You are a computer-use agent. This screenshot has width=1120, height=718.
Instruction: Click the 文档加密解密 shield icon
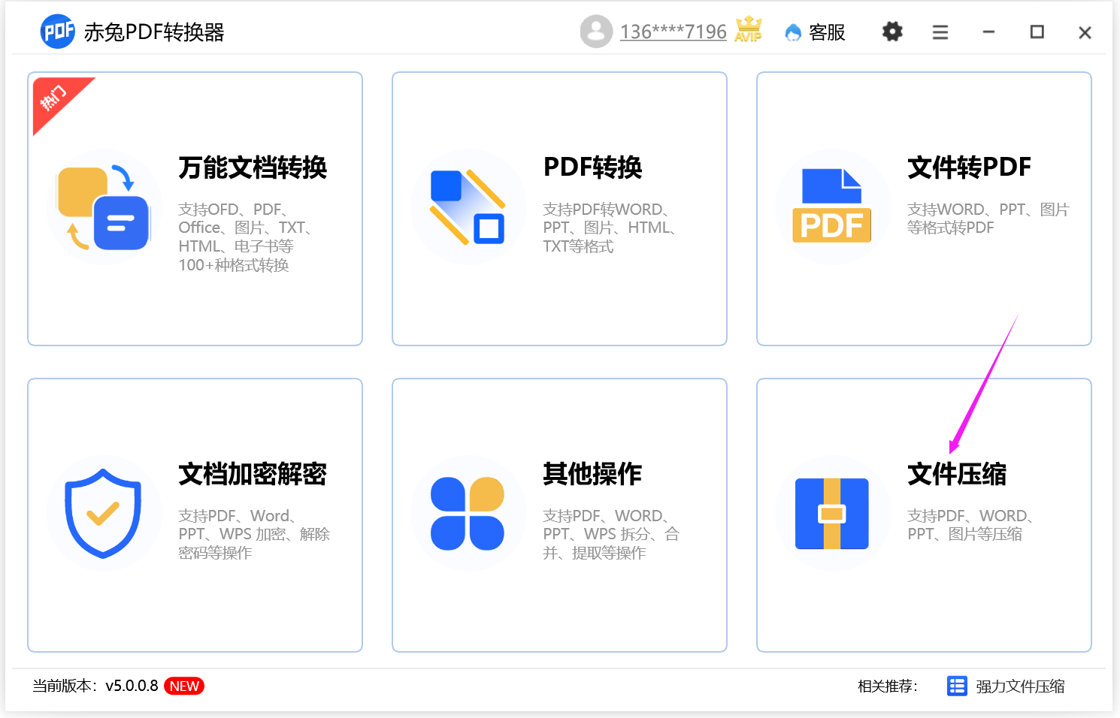tap(103, 513)
